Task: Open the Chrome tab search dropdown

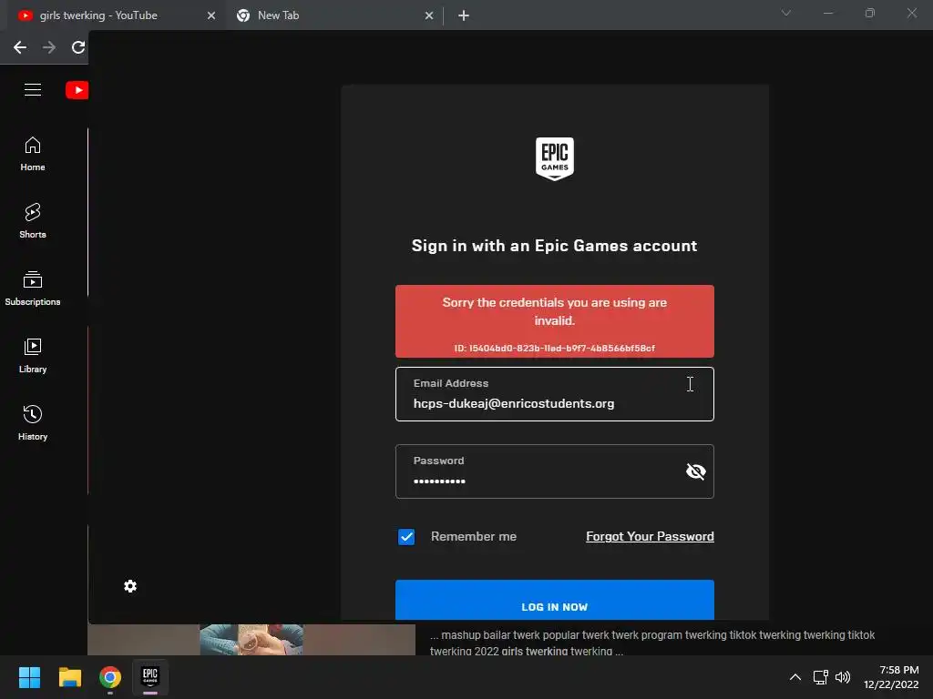Action: [786, 13]
